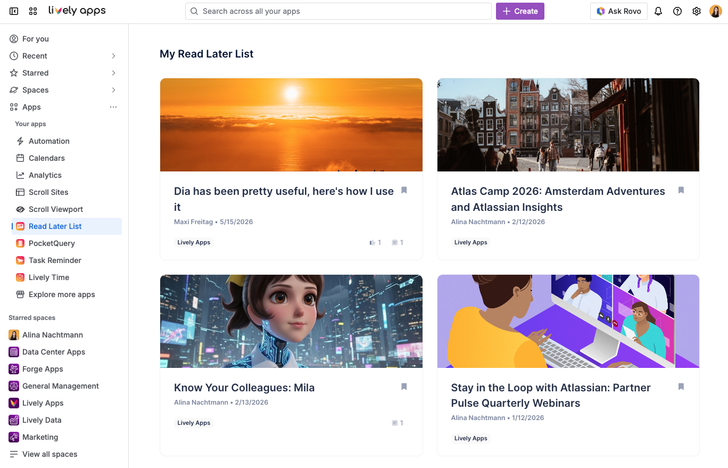Click the Amsterdam street thumbnail image
This screenshot has height=468, width=728.
[568, 125]
